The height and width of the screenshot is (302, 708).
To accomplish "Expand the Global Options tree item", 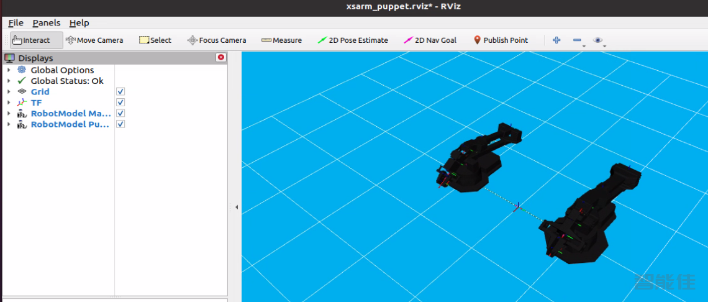I will (9, 70).
